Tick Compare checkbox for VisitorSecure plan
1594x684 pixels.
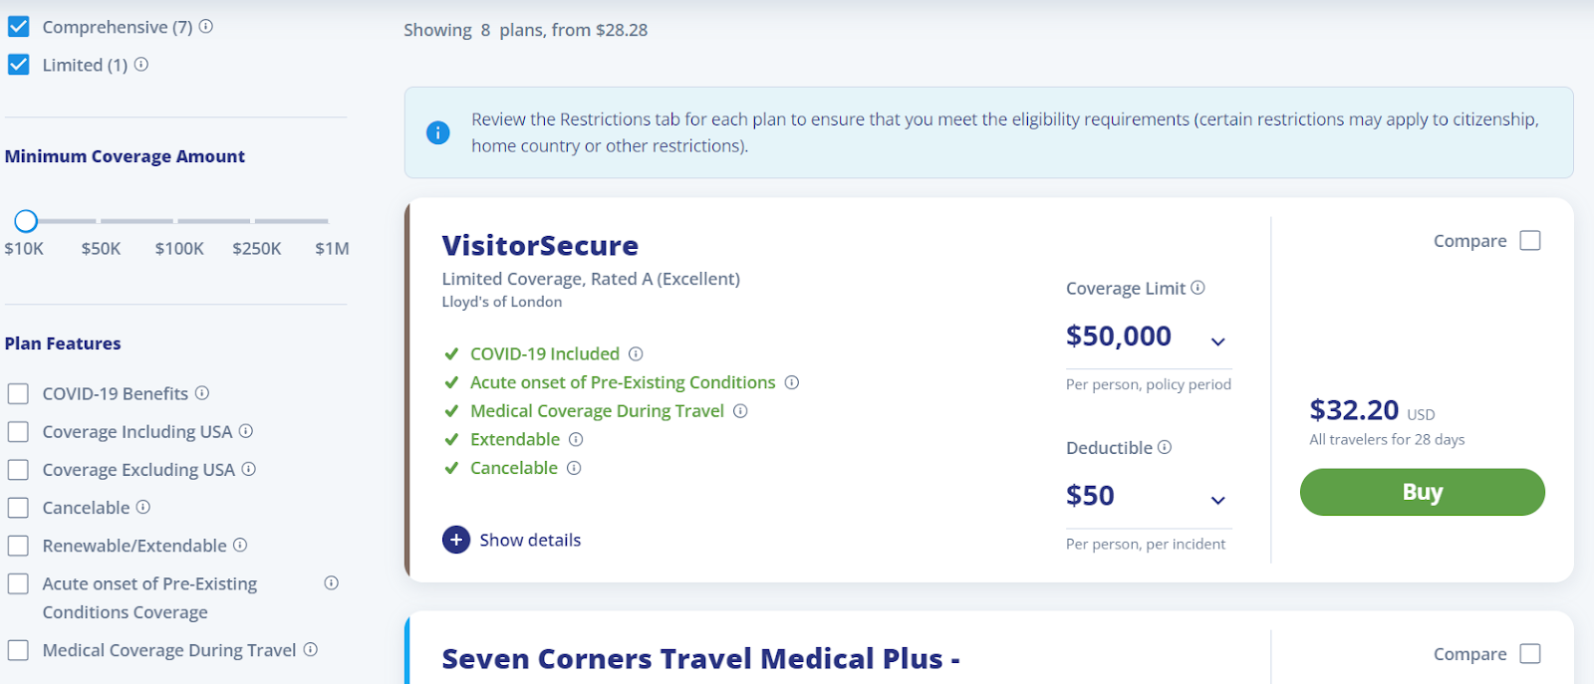(1530, 241)
